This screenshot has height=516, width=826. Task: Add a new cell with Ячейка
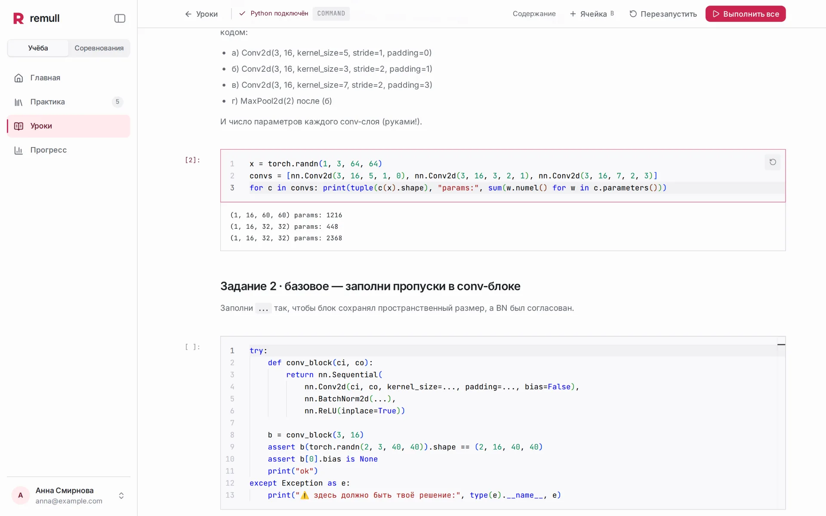(592, 14)
